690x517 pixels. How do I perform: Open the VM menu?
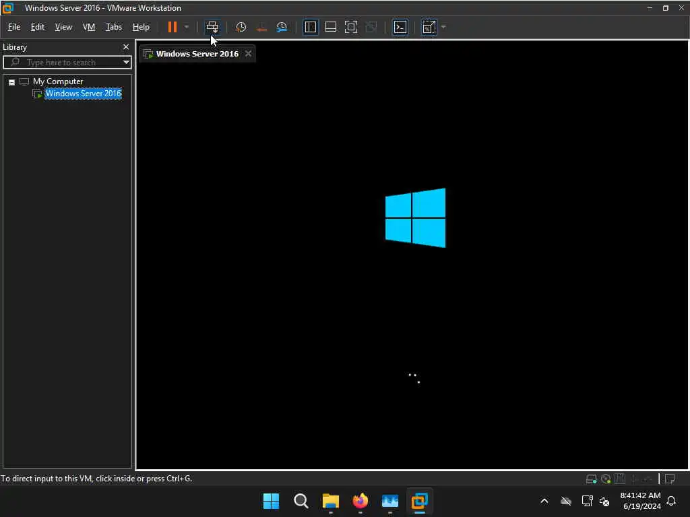[x=89, y=27]
